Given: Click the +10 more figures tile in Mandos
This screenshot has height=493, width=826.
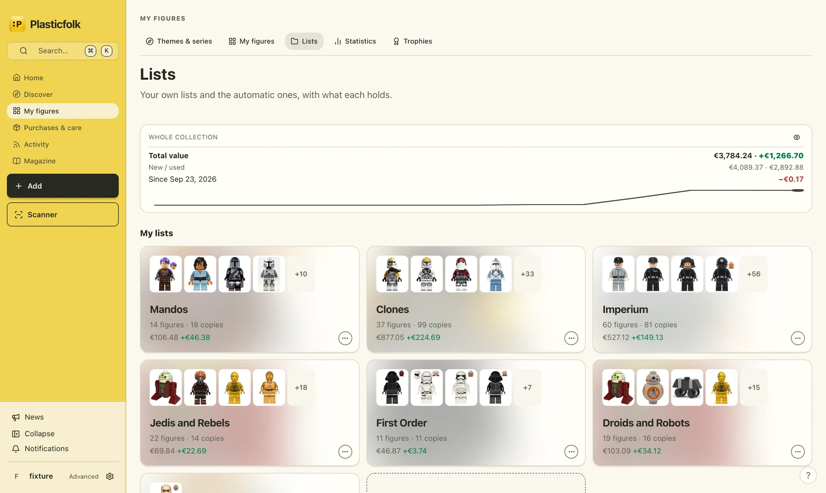Looking at the screenshot, I should coord(301,274).
